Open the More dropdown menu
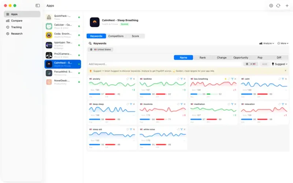 (x=283, y=43)
